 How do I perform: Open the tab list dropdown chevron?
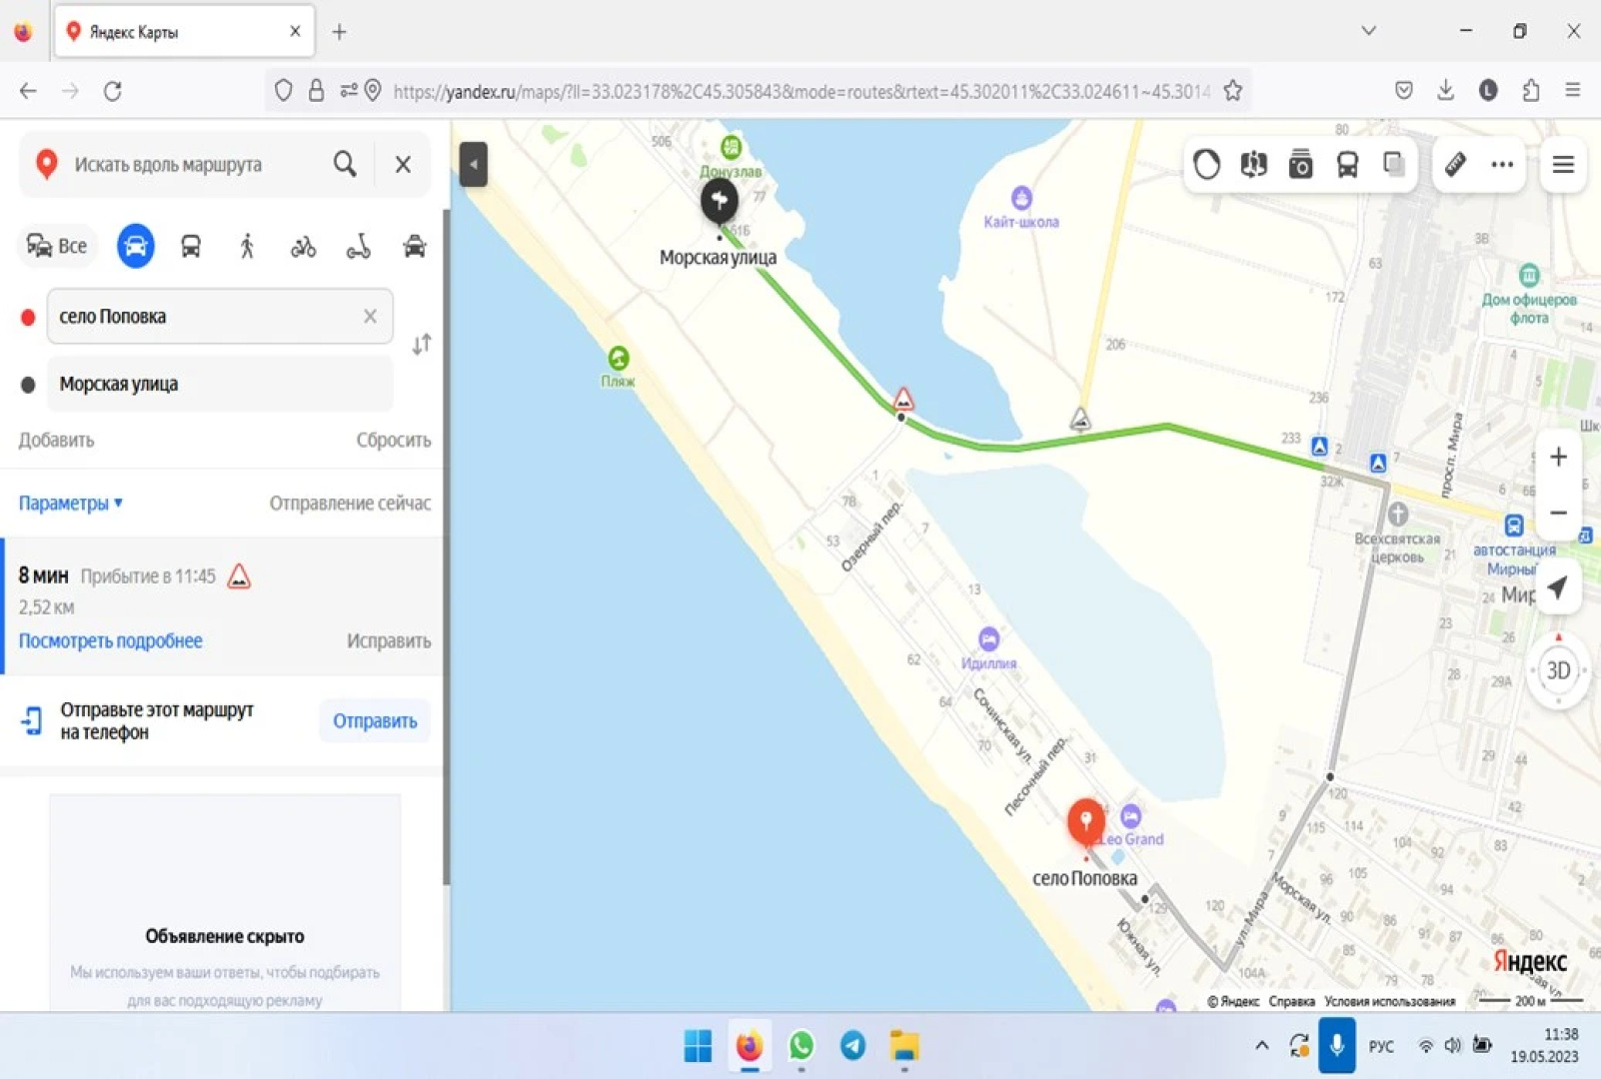[1368, 31]
